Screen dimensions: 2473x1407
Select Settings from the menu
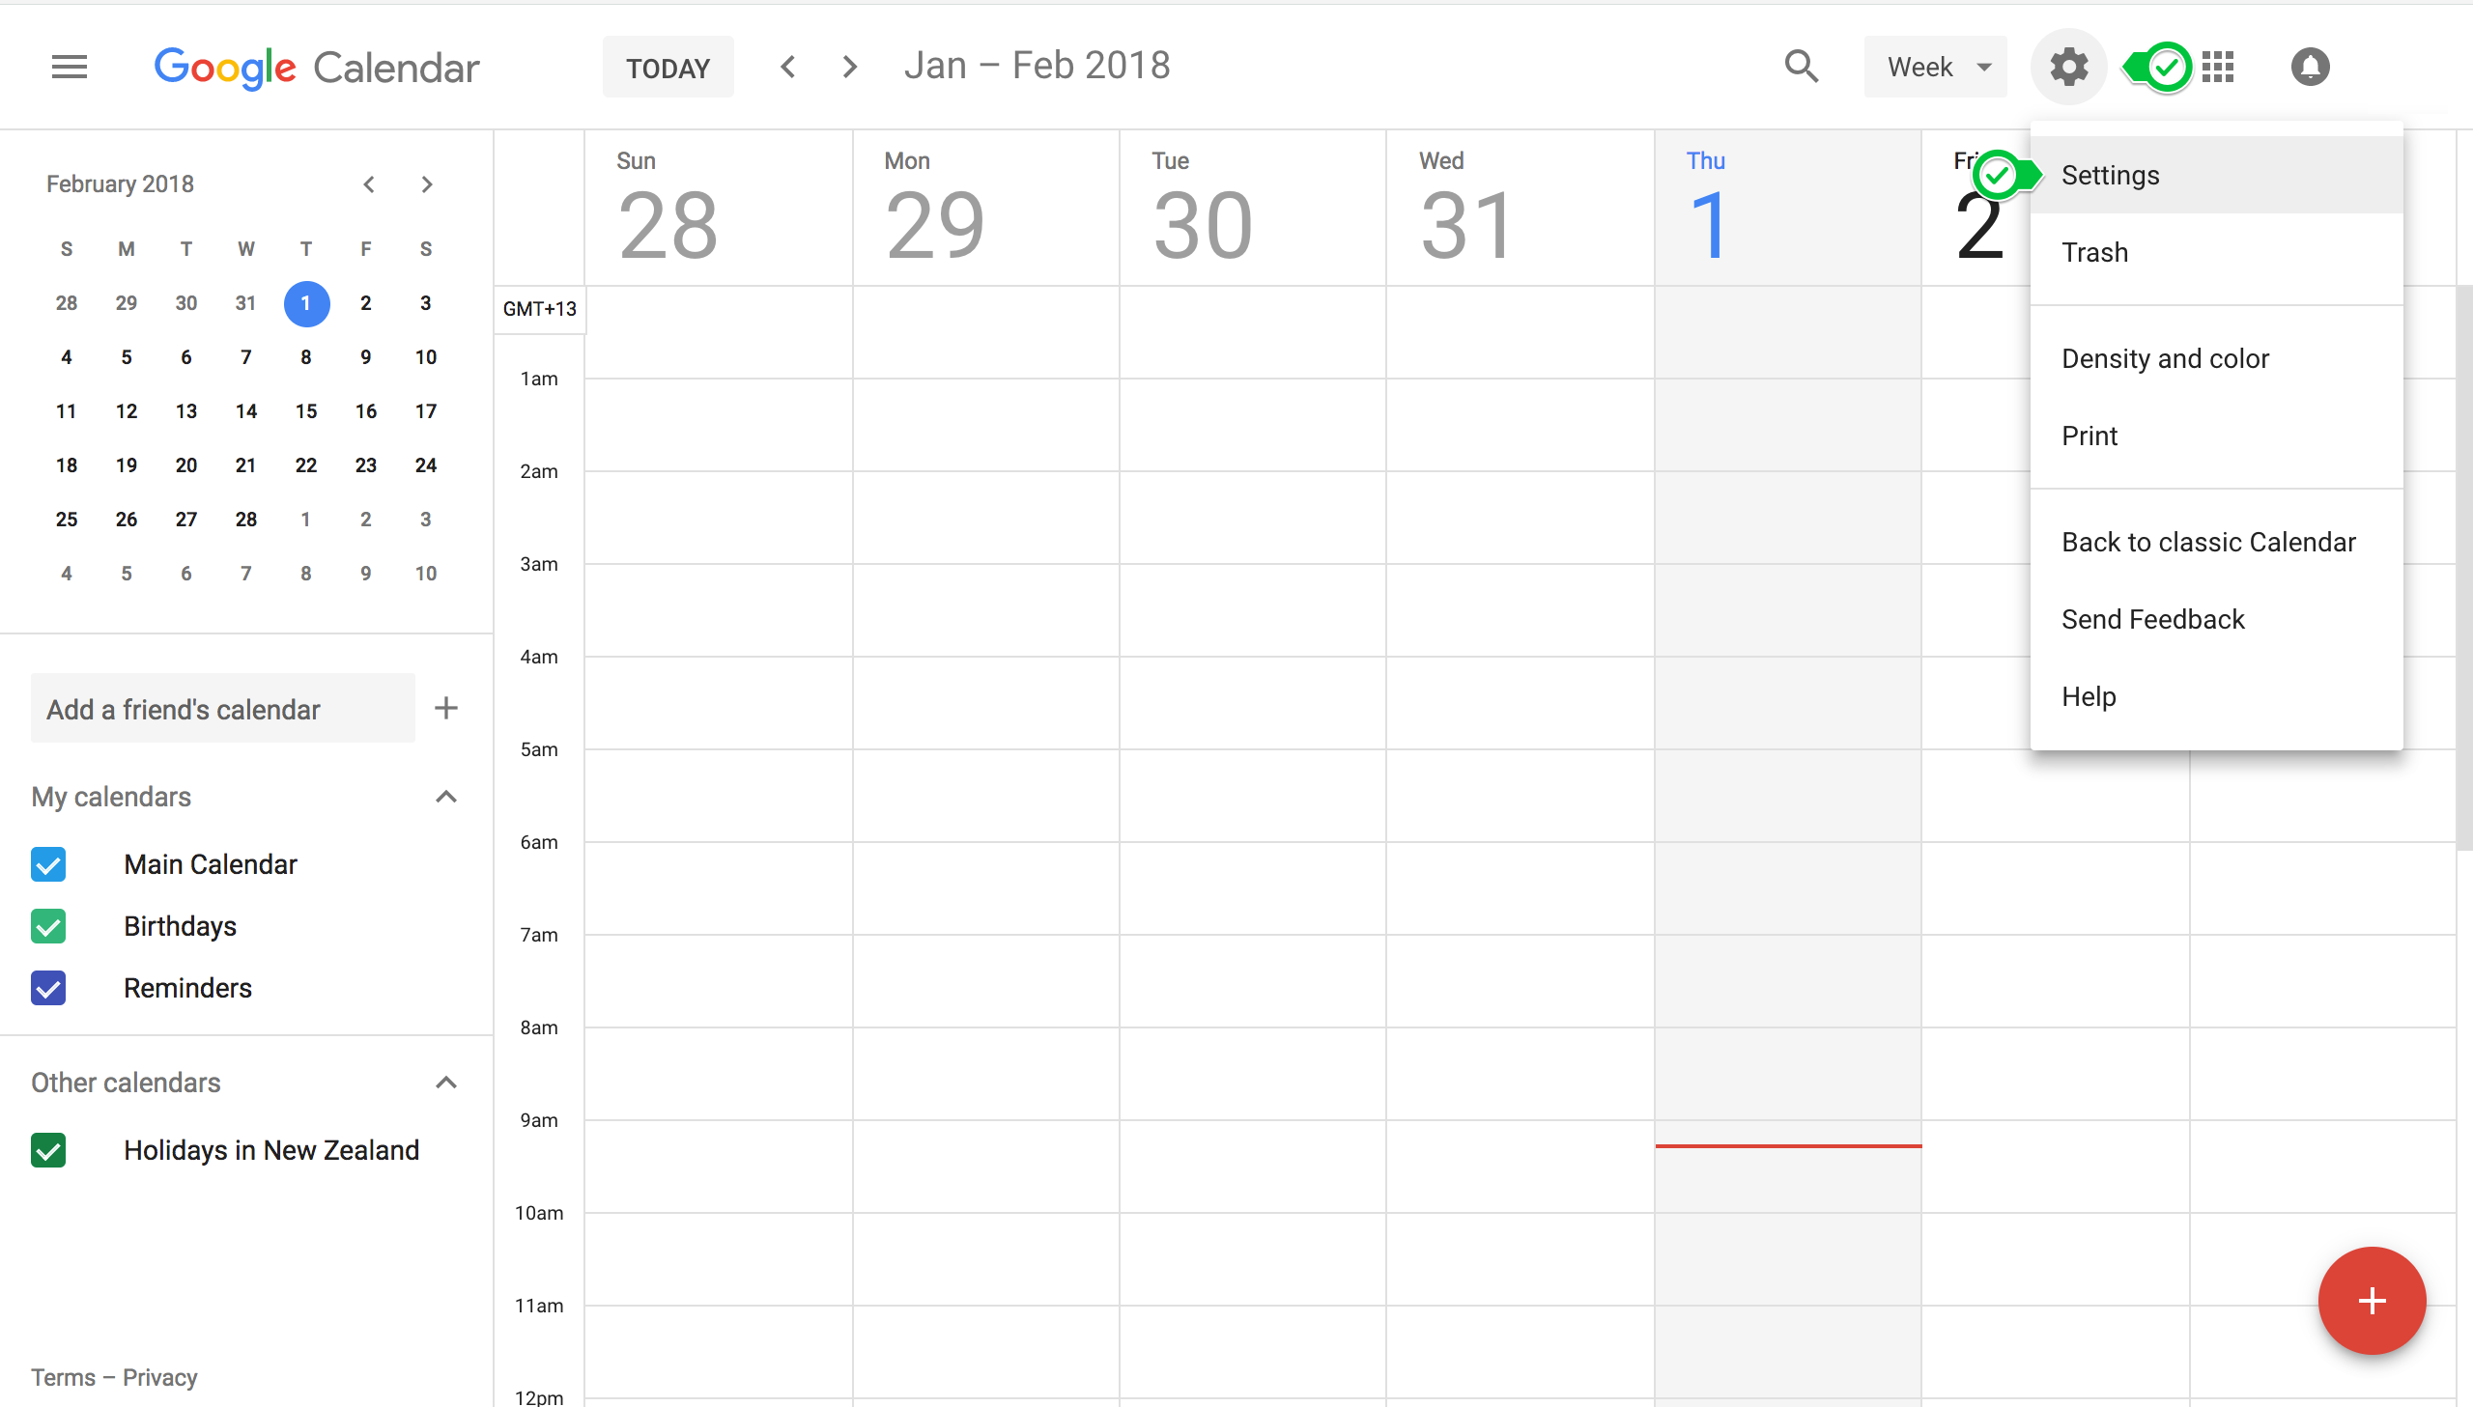coord(2111,175)
